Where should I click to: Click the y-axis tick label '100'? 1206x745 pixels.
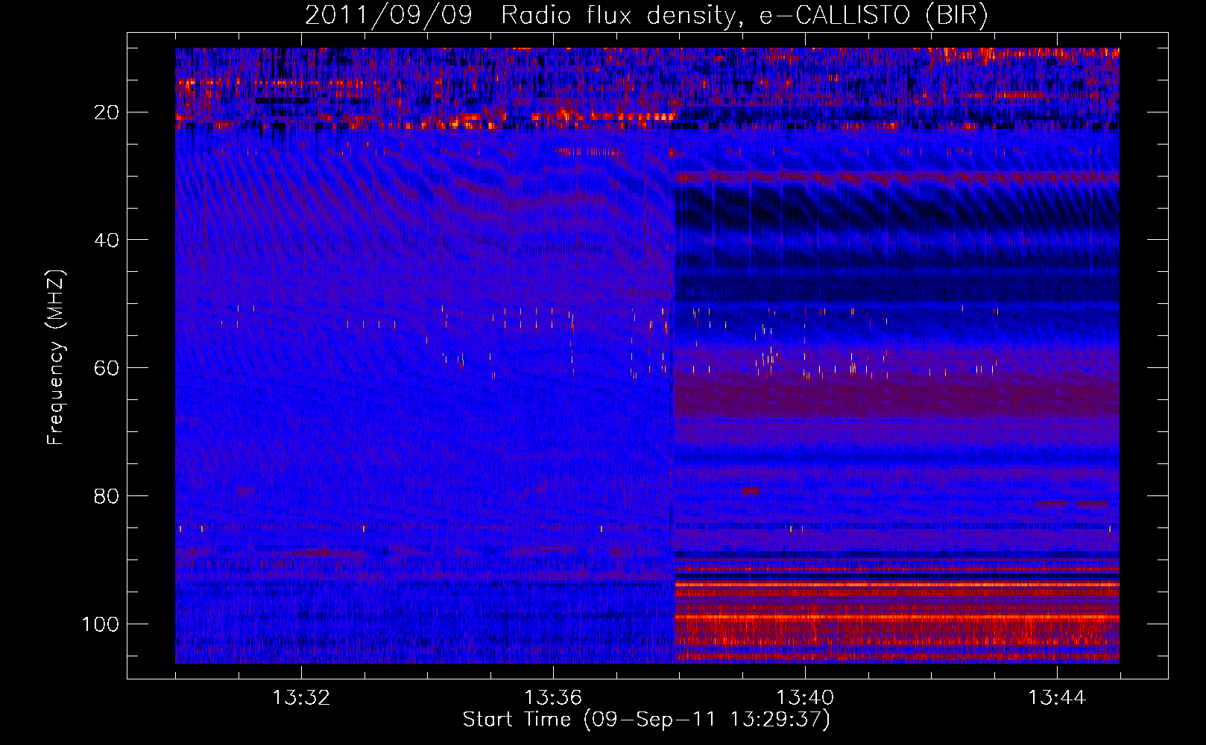(x=101, y=624)
